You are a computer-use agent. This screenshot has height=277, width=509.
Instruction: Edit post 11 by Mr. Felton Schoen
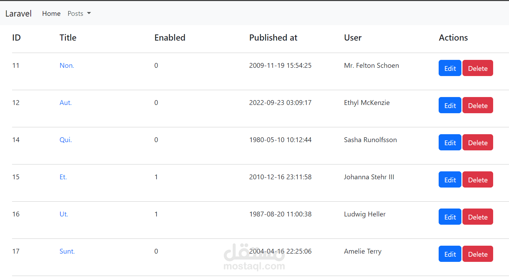[450, 68]
